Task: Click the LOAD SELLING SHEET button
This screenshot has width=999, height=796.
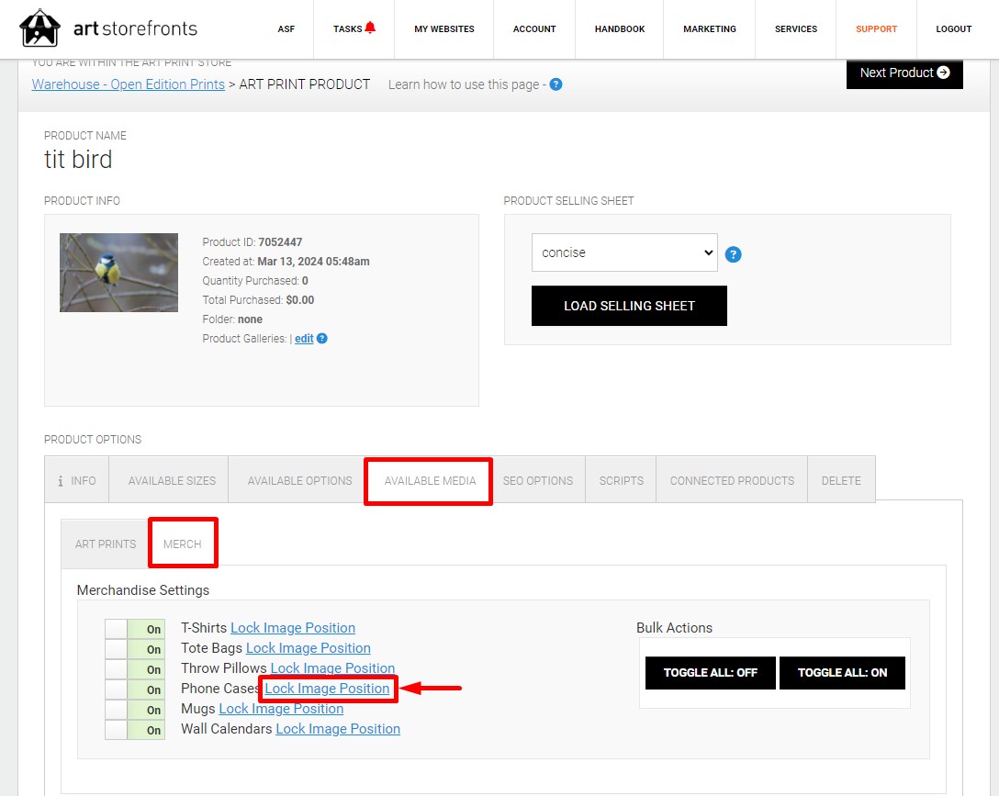Action: click(x=629, y=306)
